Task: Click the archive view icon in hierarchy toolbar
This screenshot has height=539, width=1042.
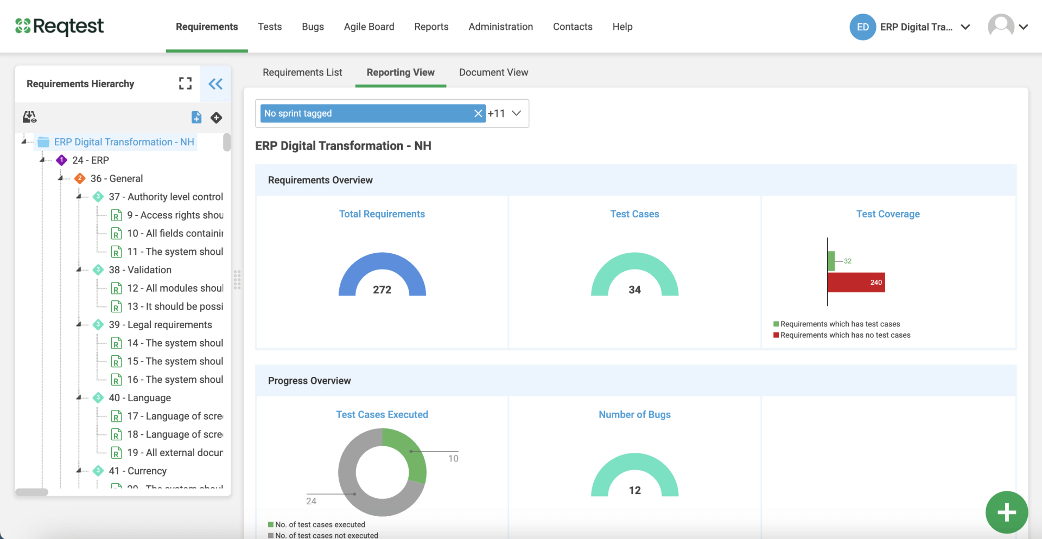Action: 29,117
